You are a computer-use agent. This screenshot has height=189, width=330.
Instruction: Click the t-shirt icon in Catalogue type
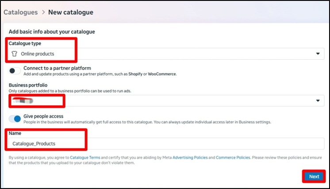click(14, 54)
